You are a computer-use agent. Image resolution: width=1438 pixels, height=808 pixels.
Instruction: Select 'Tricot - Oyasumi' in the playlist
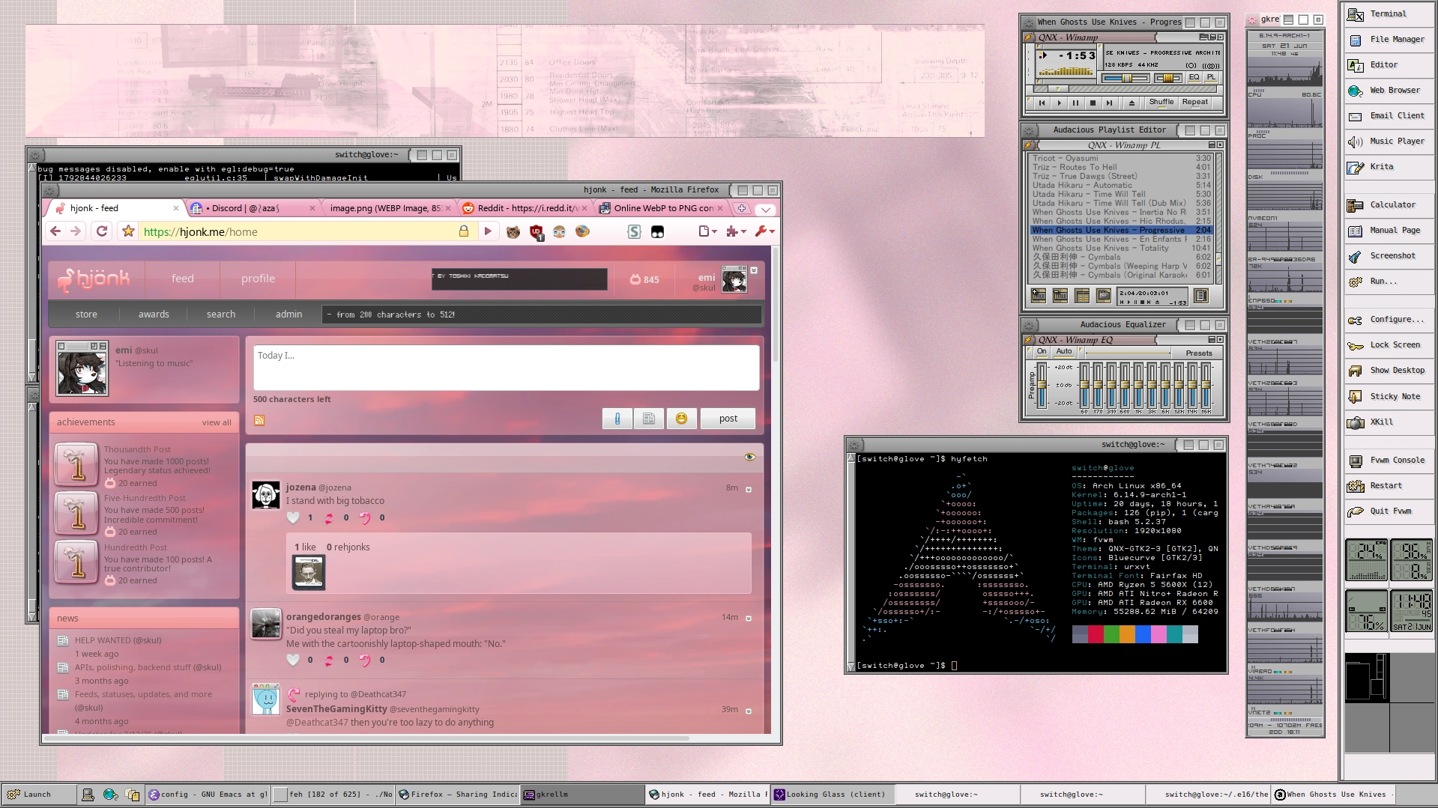(1122, 158)
